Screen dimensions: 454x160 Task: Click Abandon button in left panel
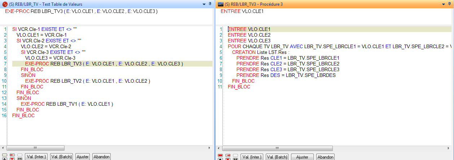click(101, 157)
